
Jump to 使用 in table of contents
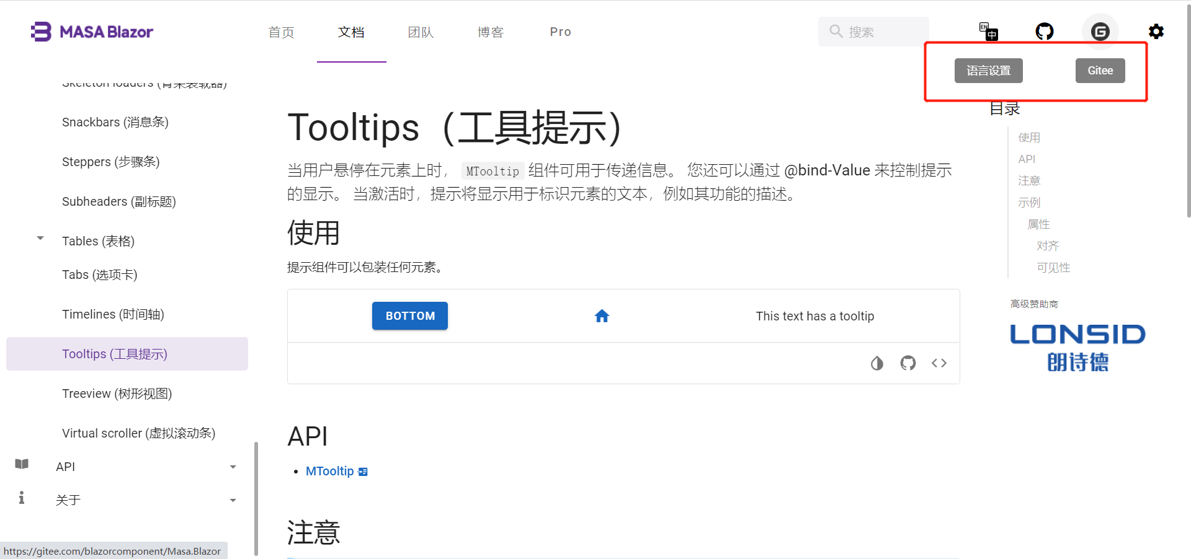tap(1029, 138)
